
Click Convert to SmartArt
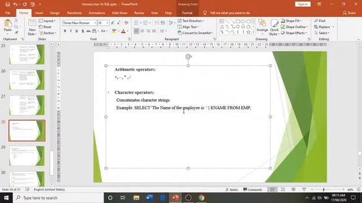[195, 33]
